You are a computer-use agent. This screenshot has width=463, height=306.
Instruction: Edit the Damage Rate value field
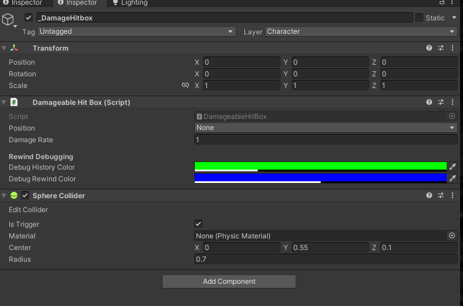[x=326, y=139]
